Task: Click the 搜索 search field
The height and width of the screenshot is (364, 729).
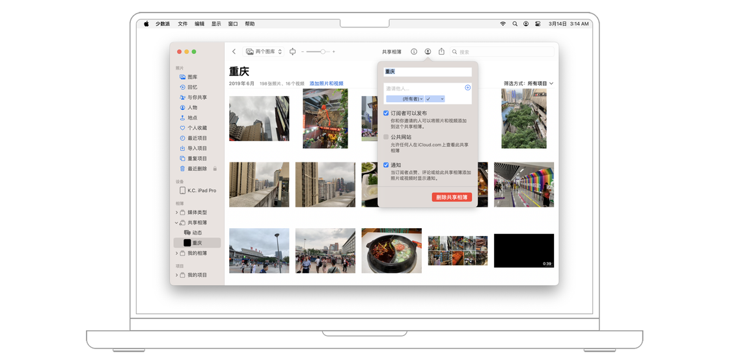Action: coord(502,52)
